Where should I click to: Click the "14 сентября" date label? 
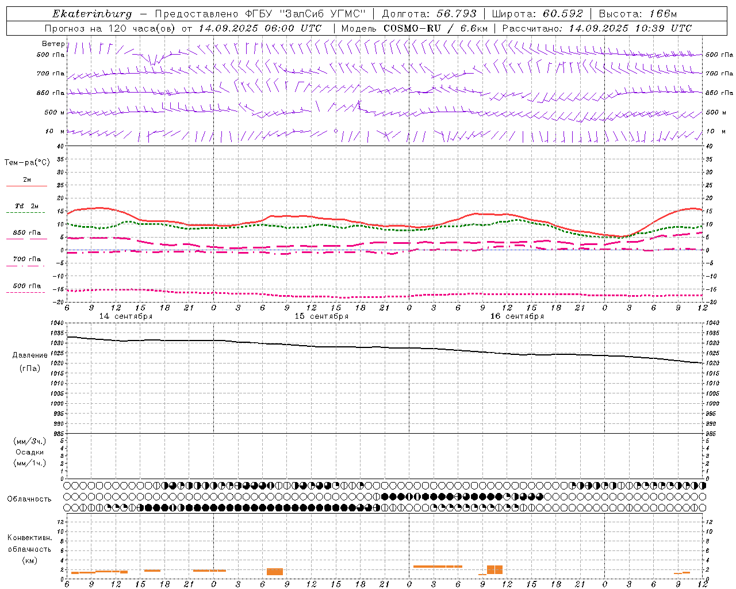(x=126, y=316)
